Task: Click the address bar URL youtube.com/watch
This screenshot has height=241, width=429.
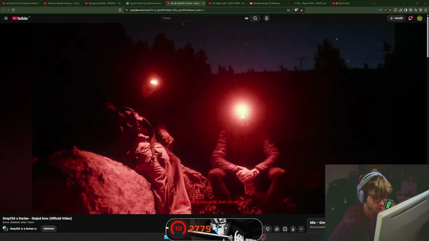Action: click(x=167, y=10)
